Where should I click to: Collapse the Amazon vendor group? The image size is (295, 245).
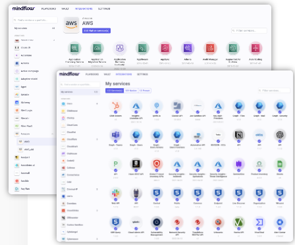pos(53,134)
